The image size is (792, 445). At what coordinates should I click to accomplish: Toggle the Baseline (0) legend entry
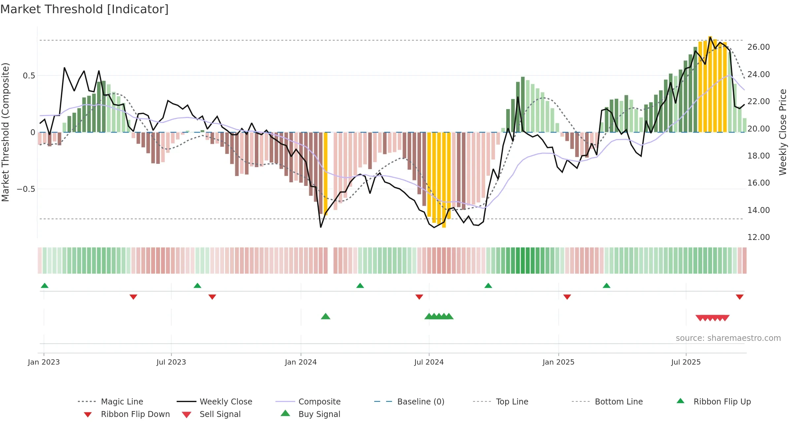409,401
